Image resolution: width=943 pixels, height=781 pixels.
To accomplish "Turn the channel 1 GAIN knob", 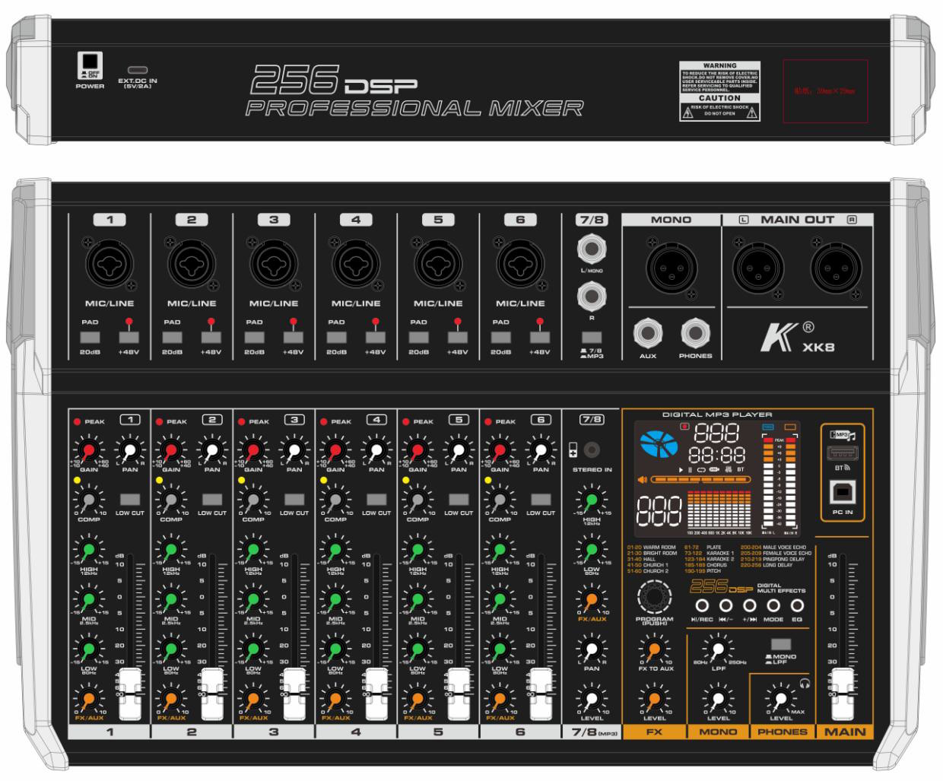I will click(89, 450).
